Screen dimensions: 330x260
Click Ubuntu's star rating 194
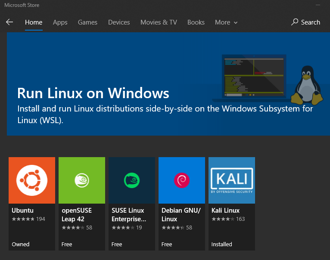point(28,219)
